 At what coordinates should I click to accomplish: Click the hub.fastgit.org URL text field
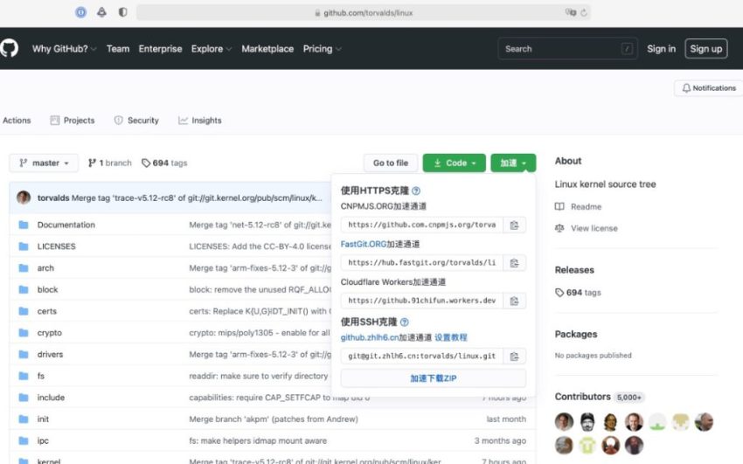tap(421, 263)
